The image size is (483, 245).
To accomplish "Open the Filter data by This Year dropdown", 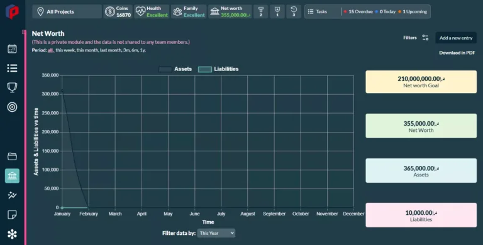I will coord(216,233).
